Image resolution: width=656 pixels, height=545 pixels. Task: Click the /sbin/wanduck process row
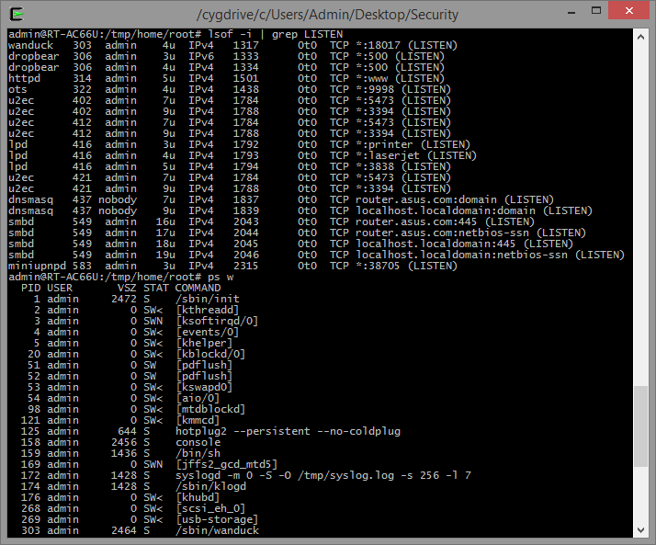point(141,530)
